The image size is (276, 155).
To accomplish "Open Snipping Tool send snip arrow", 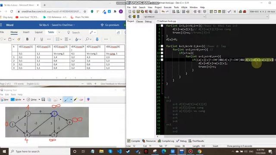I will coord(60,99).
